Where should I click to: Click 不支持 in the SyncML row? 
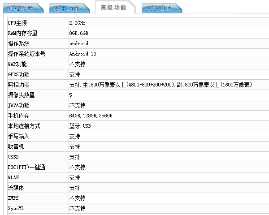click(77, 208)
